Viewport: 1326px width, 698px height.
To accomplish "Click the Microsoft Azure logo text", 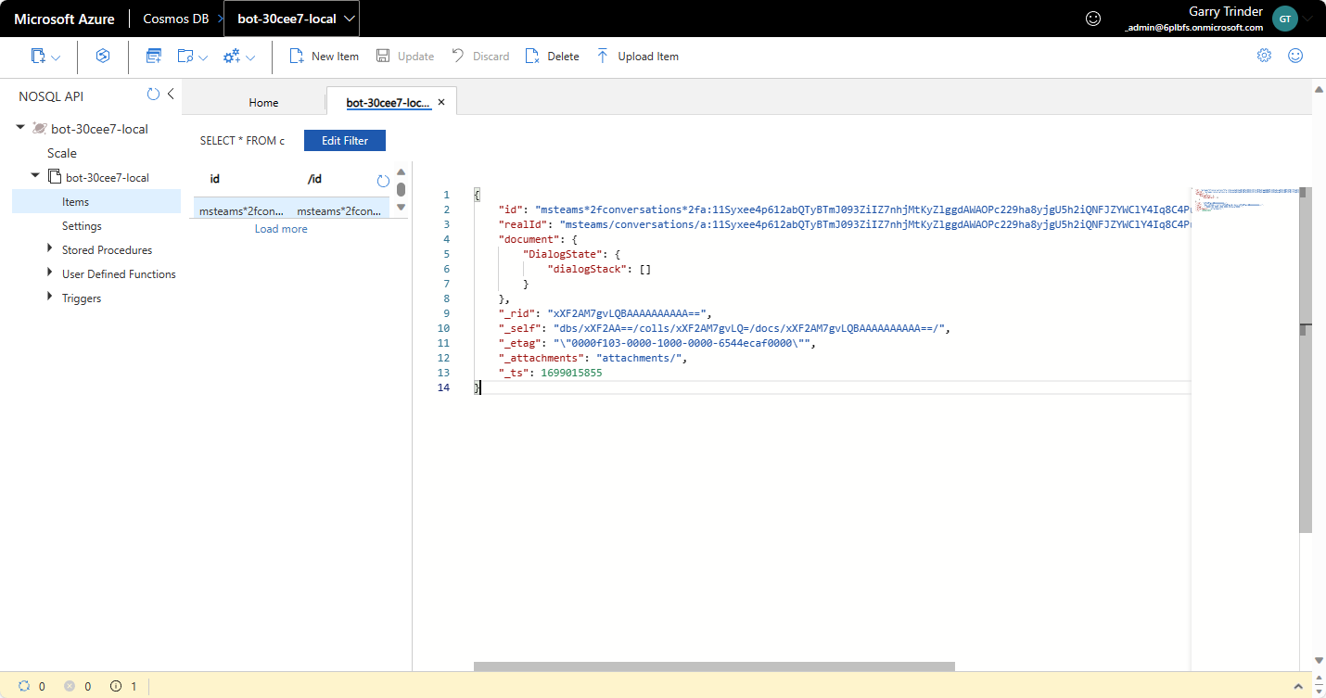I will click(x=64, y=19).
